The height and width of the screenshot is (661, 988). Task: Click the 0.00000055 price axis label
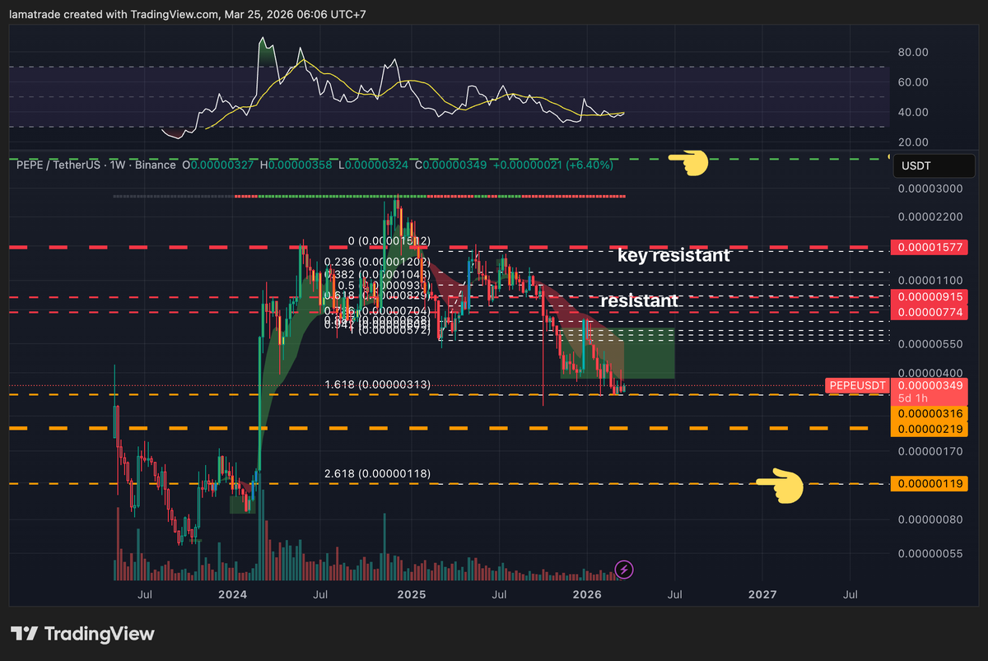[930, 553]
